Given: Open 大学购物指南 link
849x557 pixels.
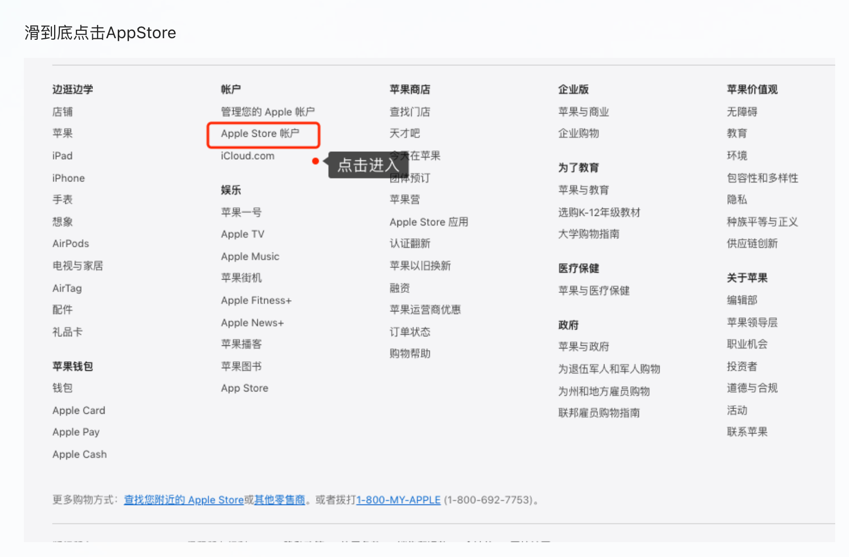Looking at the screenshot, I should tap(589, 234).
